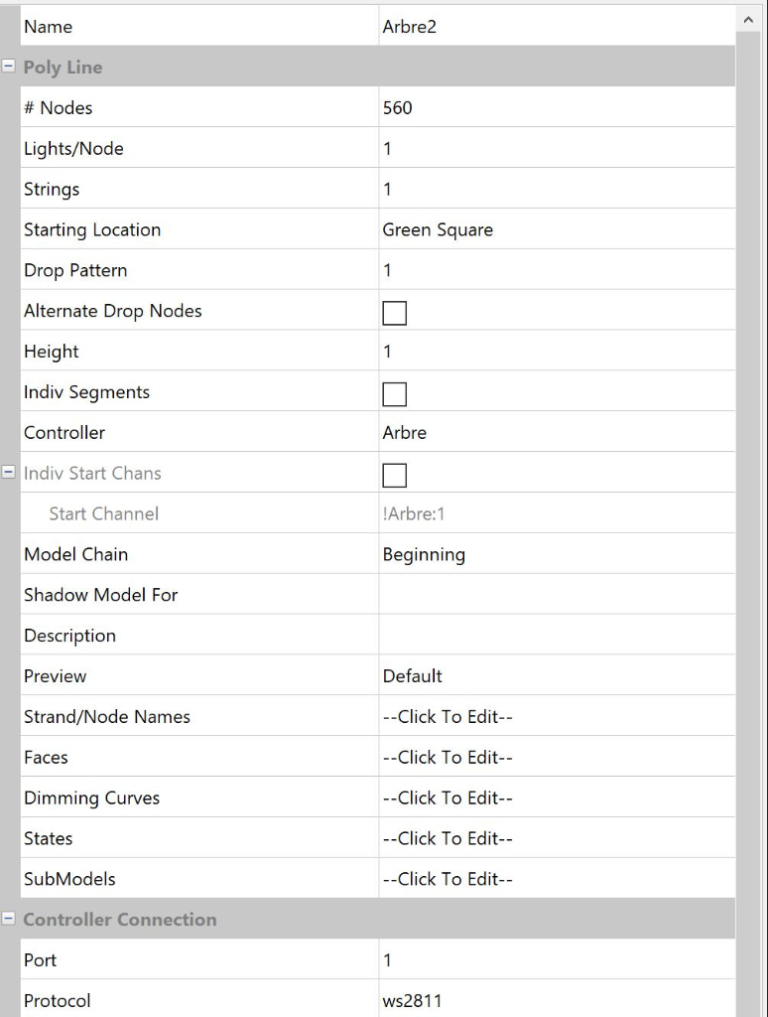Screen dimensions: 768x1017
Task: Open the Preview Default dropdown
Action: 556,675
